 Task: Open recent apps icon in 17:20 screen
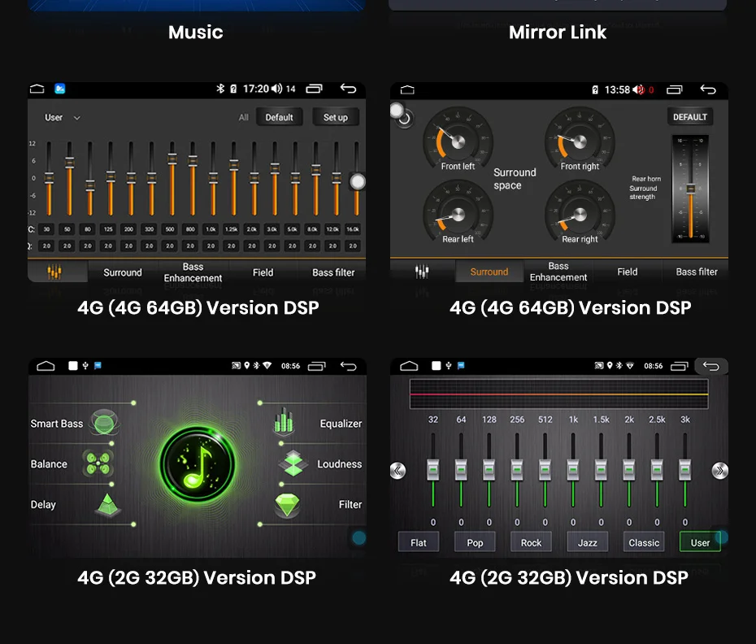coord(314,89)
